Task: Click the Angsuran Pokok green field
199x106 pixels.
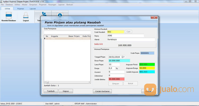Action: pyautogui.click(x=147, y=64)
